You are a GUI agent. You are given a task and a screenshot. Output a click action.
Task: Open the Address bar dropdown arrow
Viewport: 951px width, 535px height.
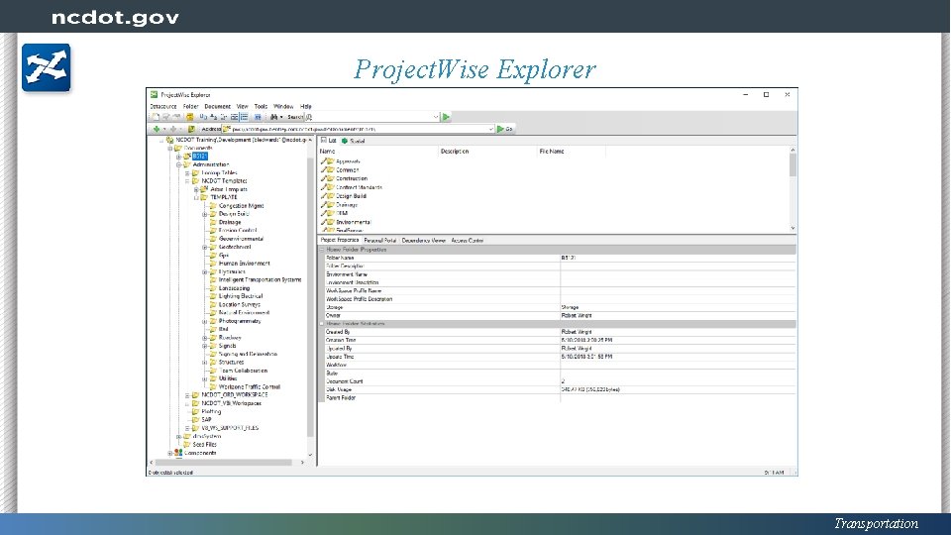pos(490,129)
